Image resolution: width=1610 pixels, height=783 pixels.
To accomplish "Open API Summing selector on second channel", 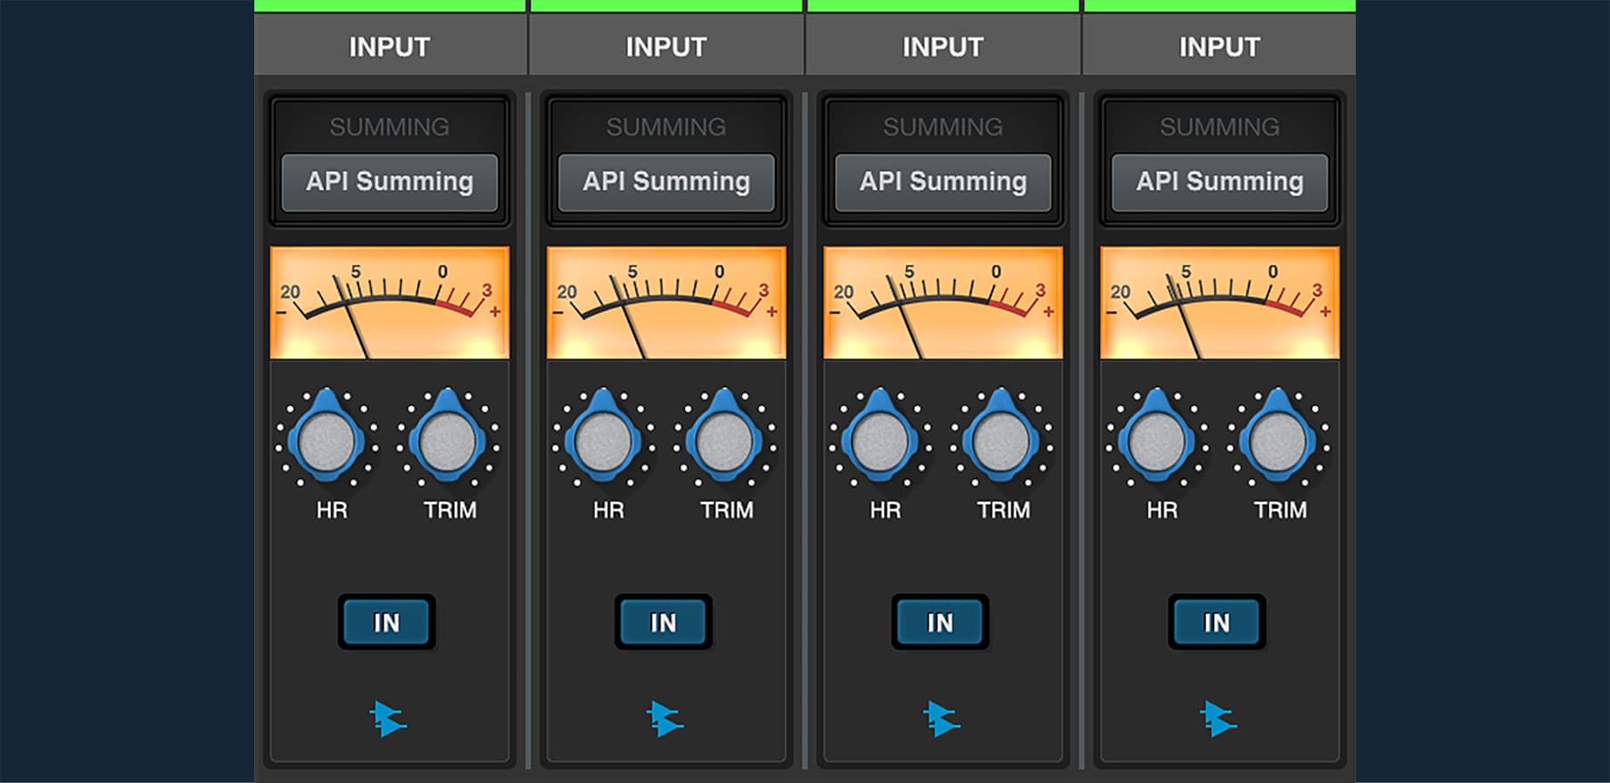I will click(x=666, y=182).
